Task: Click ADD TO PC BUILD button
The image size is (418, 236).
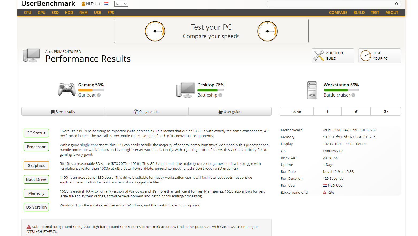Action: [x=333, y=56]
